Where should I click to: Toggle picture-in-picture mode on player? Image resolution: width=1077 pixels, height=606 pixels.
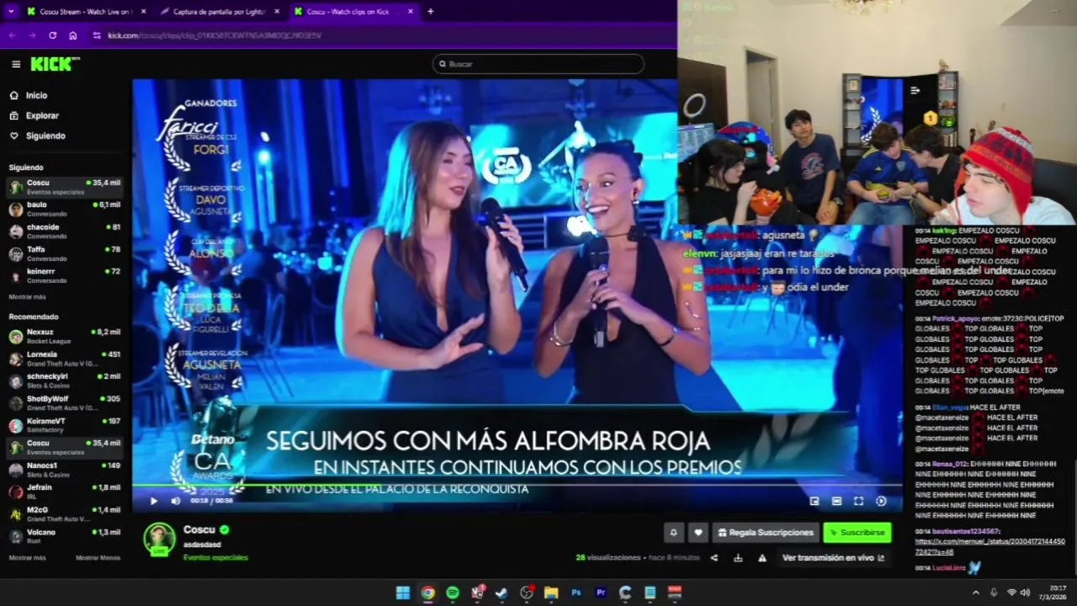tap(814, 501)
